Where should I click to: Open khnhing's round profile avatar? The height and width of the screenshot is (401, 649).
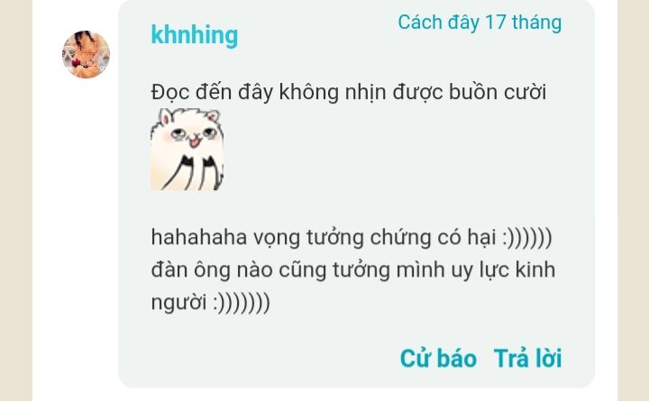pyautogui.click(x=87, y=54)
